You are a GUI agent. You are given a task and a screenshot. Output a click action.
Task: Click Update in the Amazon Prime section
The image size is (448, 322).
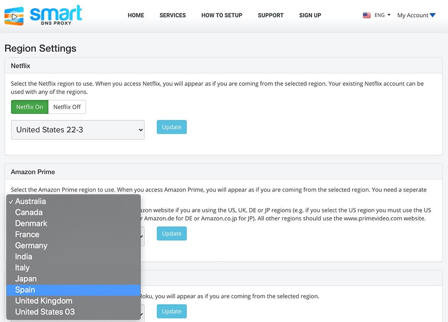point(172,233)
